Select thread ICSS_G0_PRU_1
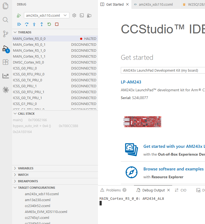Image resolution: width=205 pixels, height=224 pixels. [x=55, y=86]
